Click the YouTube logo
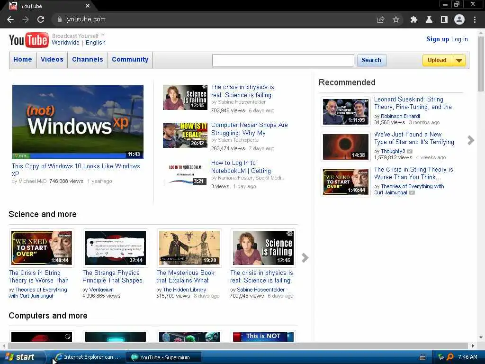The height and width of the screenshot is (364, 485). click(29, 40)
